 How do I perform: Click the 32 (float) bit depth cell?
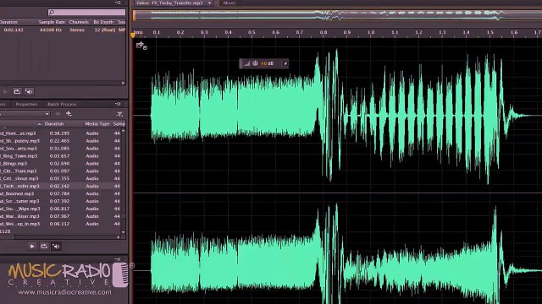pos(105,30)
